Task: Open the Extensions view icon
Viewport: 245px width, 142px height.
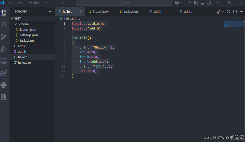Action: pyautogui.click(x=4, y=73)
